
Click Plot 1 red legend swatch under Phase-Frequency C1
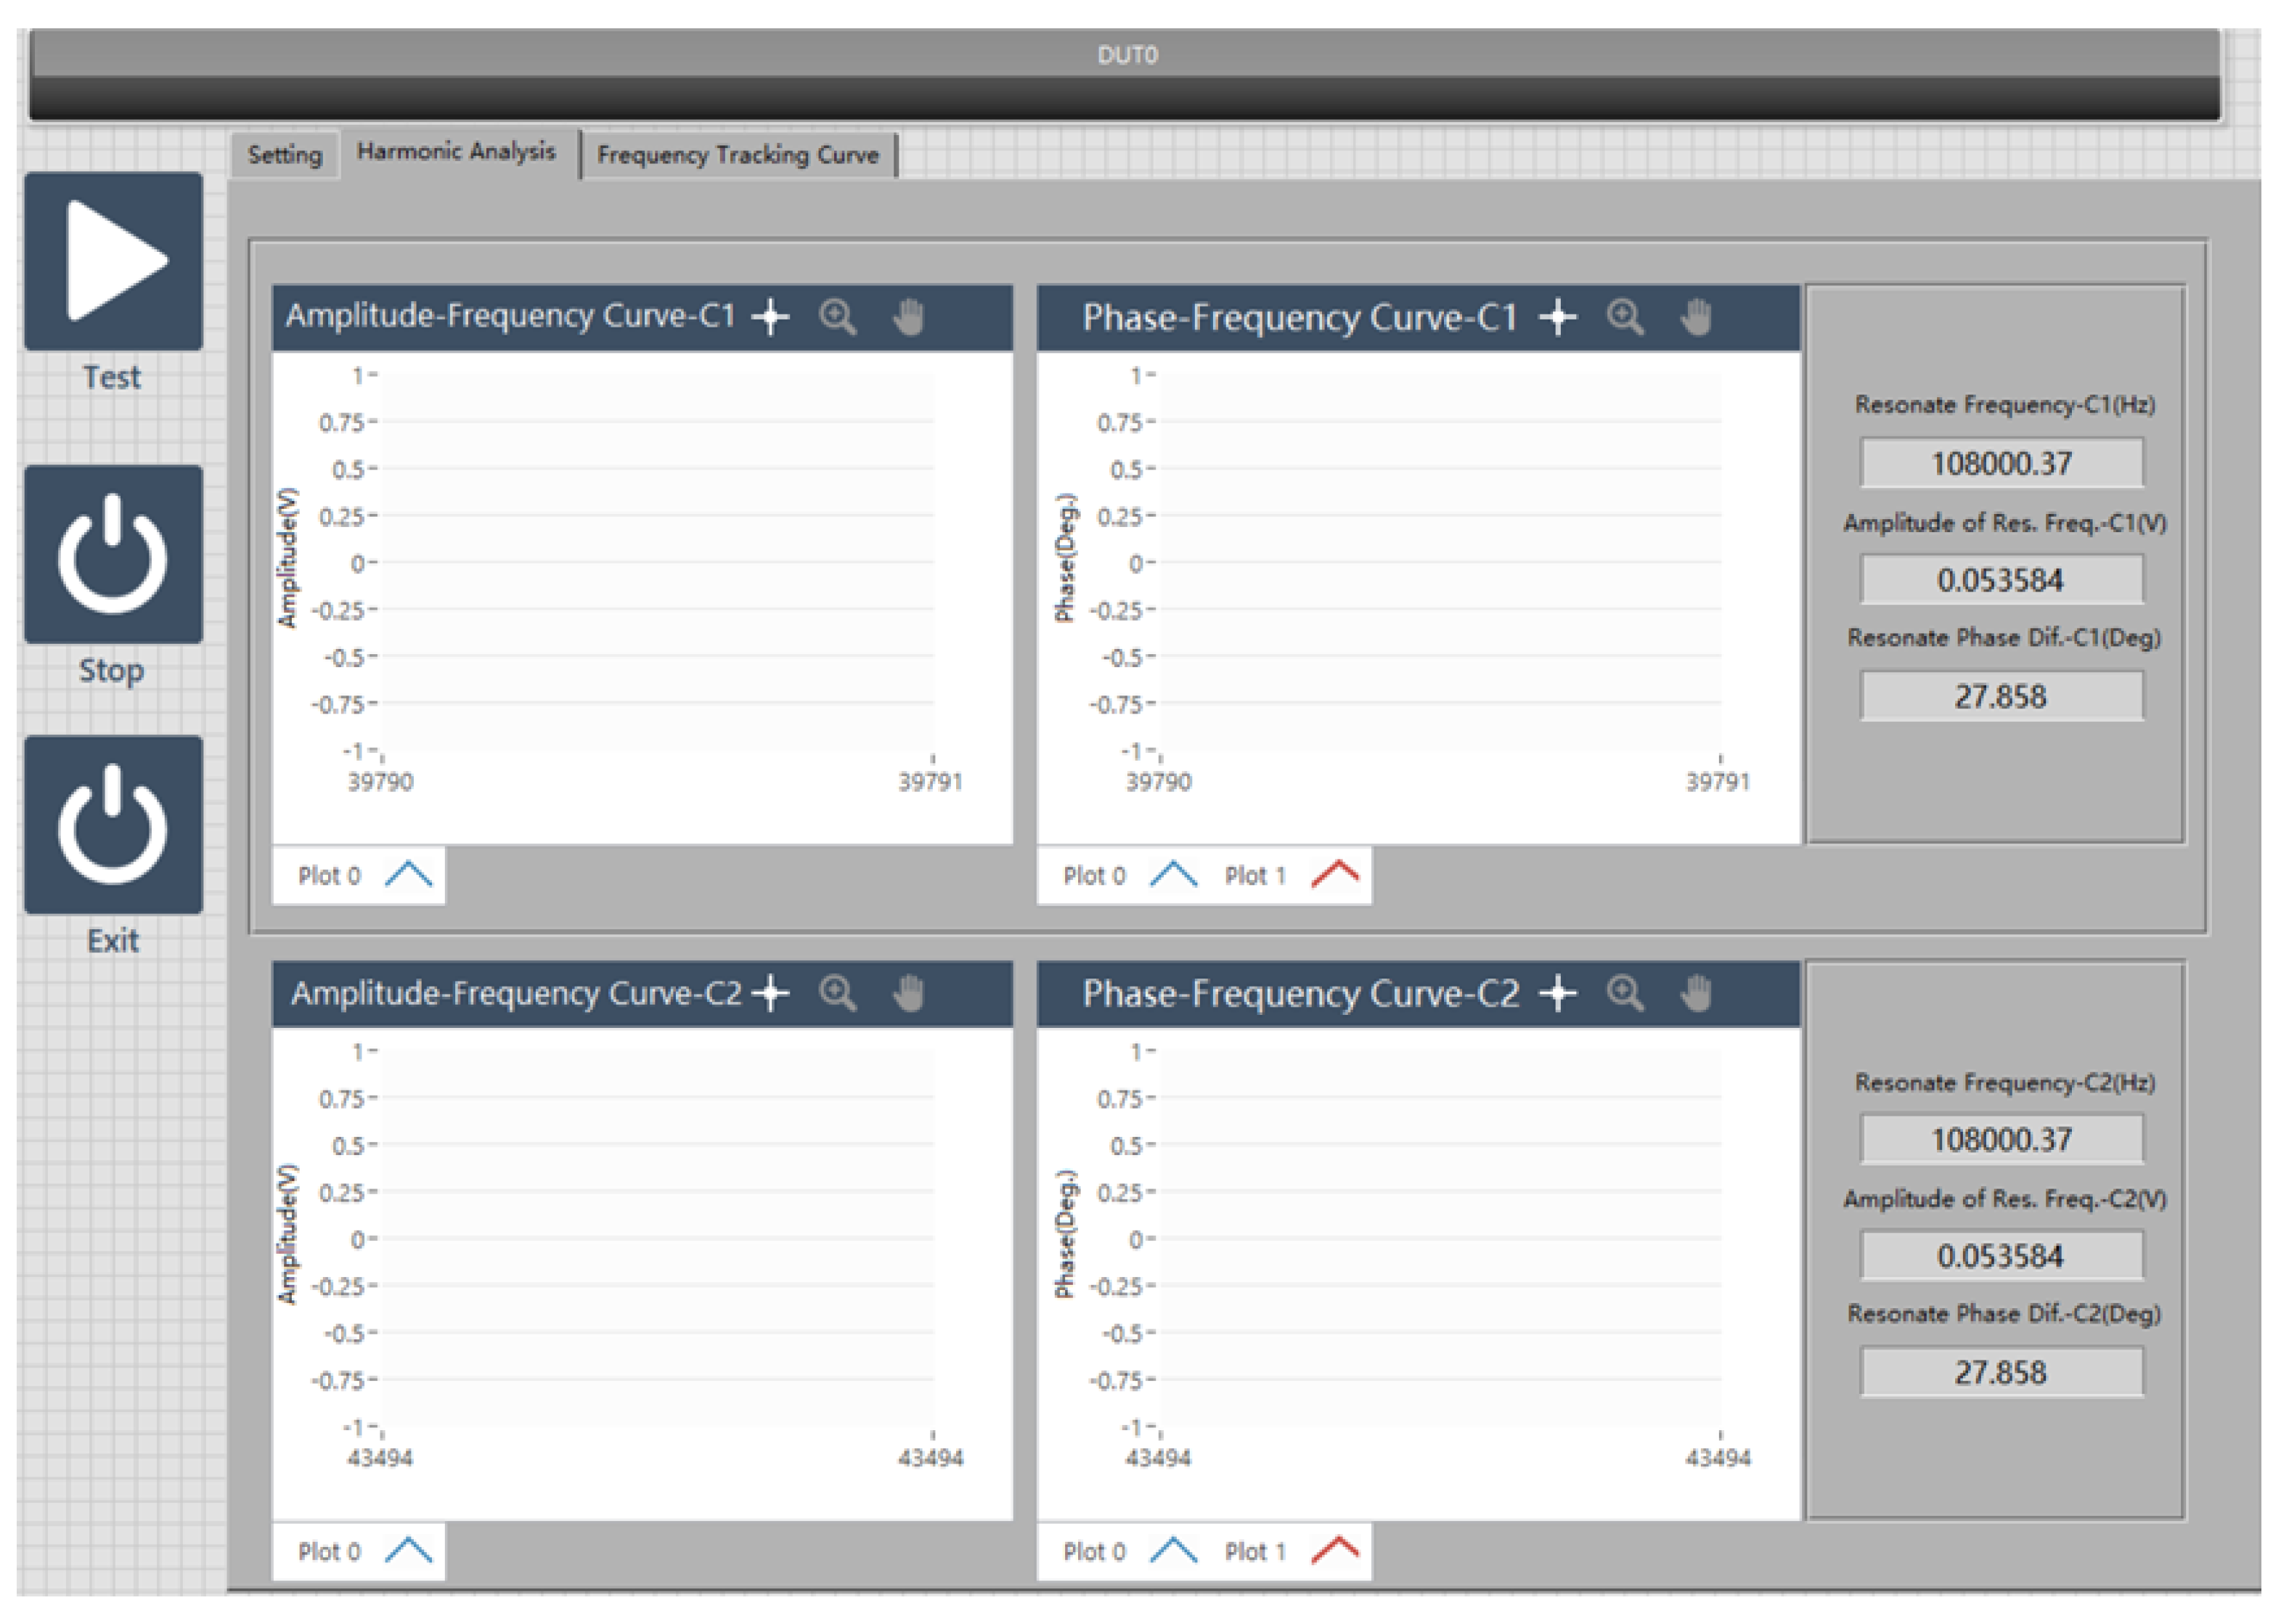point(1335,875)
